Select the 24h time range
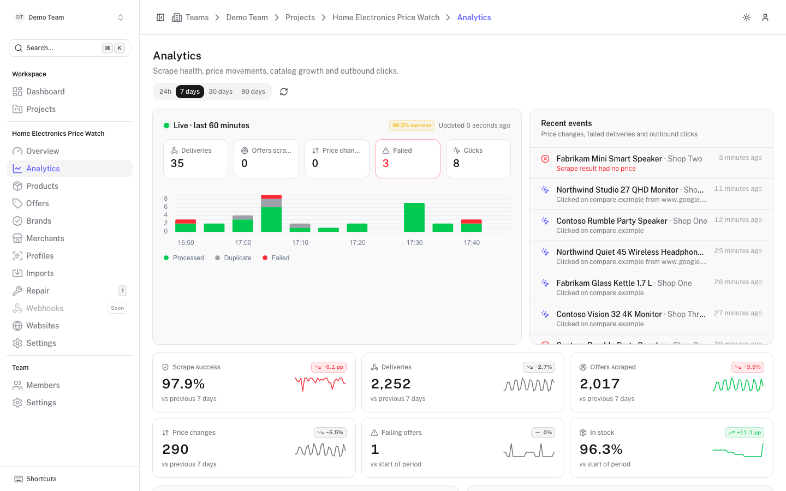The height and width of the screenshot is (491, 786). (x=165, y=92)
